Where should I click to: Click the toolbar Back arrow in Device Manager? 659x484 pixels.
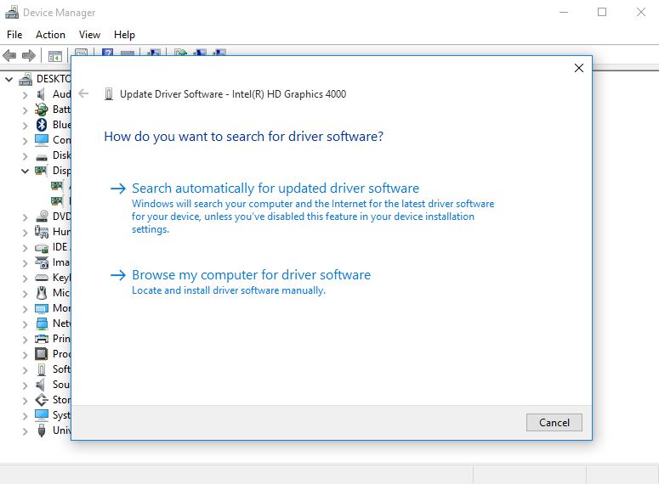(x=10, y=56)
